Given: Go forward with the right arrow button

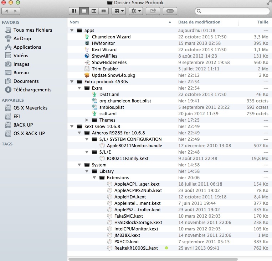Looking at the screenshot, I should pos(15,11).
